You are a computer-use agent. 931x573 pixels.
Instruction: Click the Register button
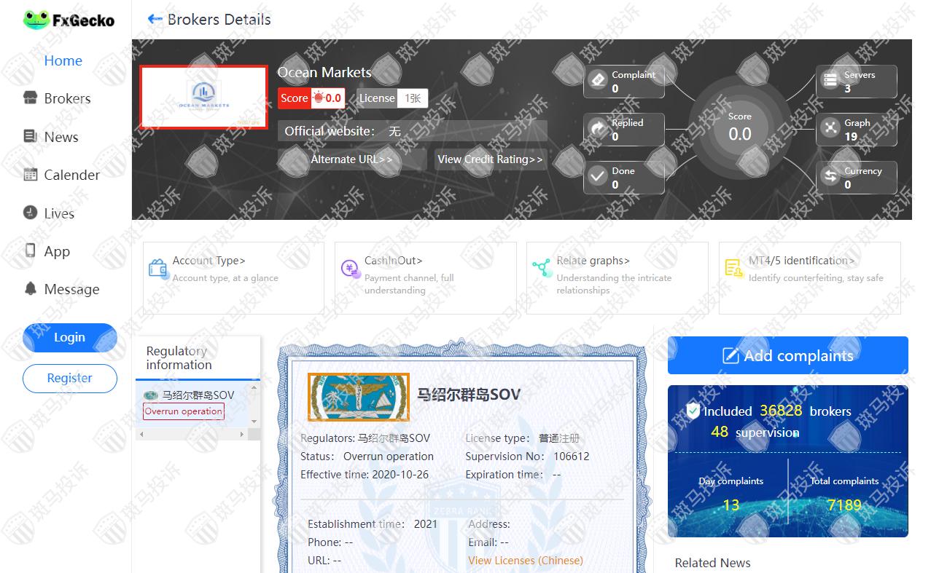coord(70,378)
